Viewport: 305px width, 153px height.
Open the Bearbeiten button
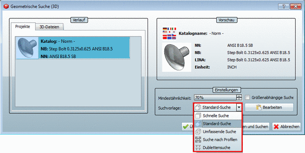coord(269,108)
